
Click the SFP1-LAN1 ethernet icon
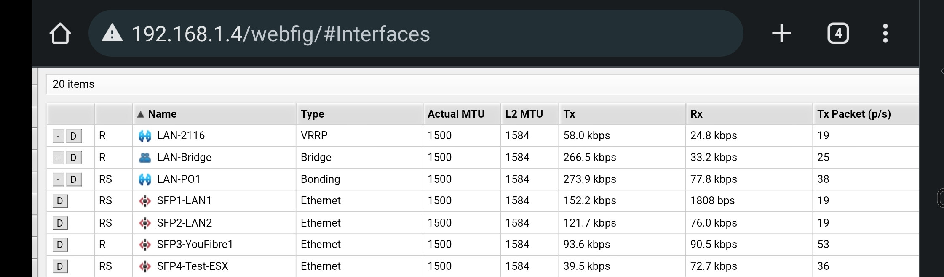click(x=145, y=201)
